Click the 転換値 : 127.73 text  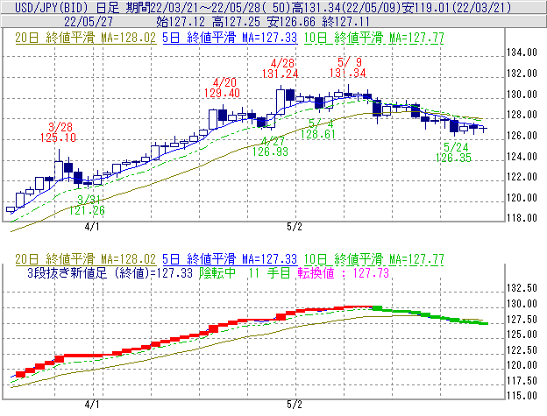[344, 272]
